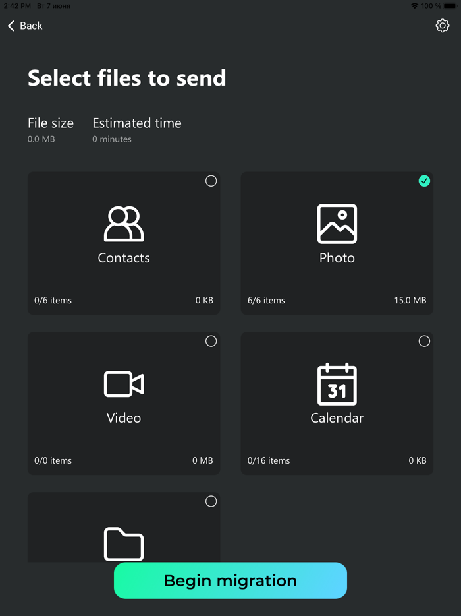Click the Video label
Image resolution: width=461 pixels, height=616 pixels.
pos(124,417)
